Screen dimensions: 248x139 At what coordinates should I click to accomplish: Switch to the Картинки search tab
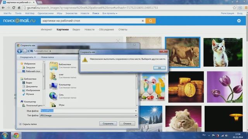pos(63,29)
